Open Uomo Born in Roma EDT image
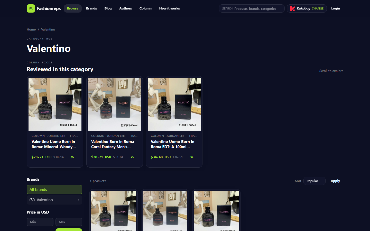This screenshot has width=370, height=231. coord(174,104)
